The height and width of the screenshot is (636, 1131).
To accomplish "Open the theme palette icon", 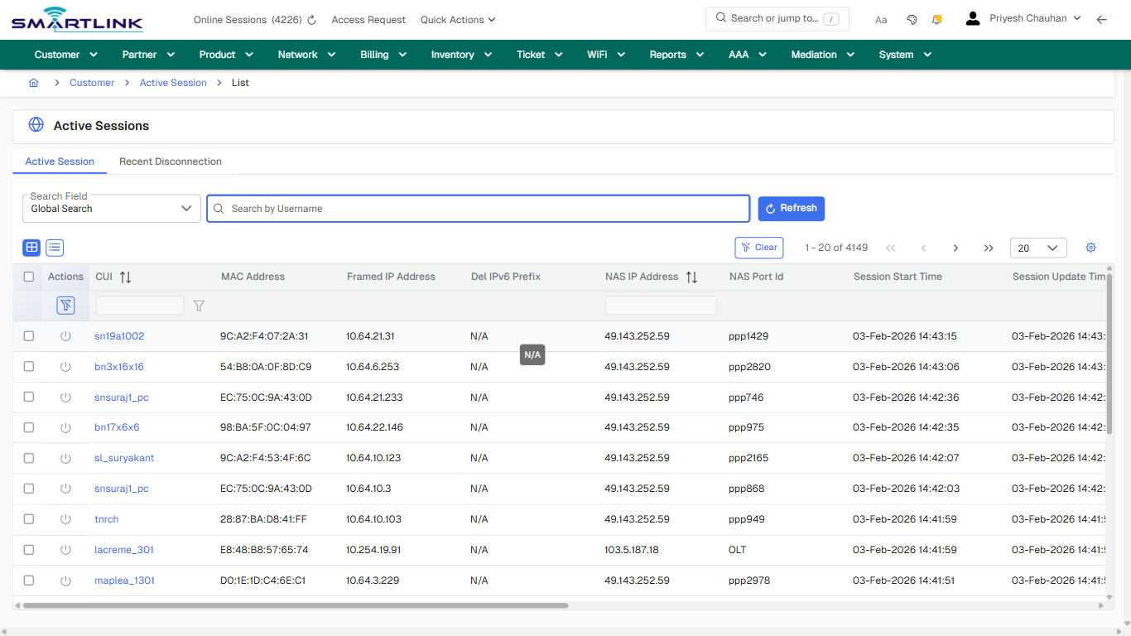I will [x=912, y=18].
